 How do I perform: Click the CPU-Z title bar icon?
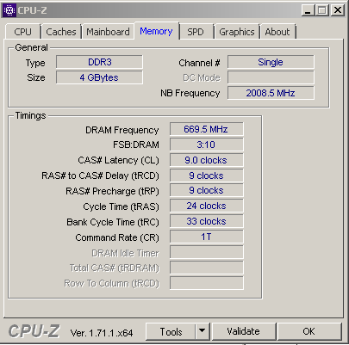click(9, 10)
